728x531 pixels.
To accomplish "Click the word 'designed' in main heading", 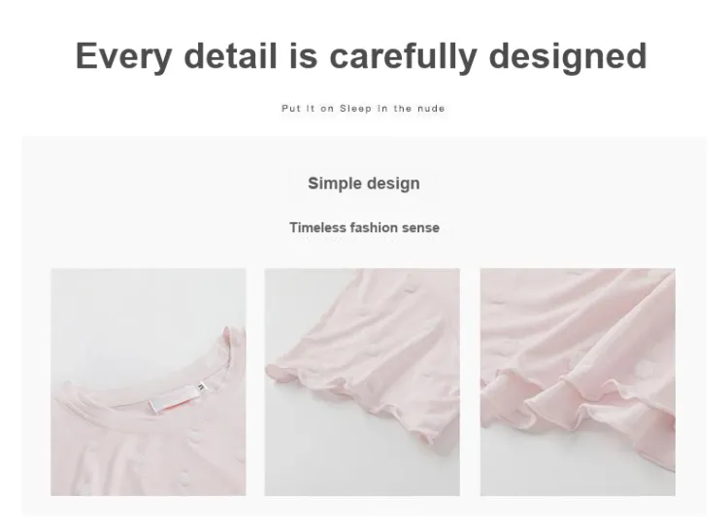I will [x=568, y=56].
